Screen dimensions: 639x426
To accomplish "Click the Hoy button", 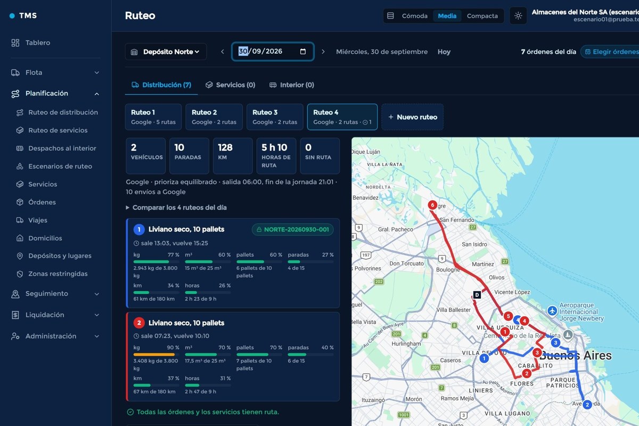I will pyautogui.click(x=444, y=52).
